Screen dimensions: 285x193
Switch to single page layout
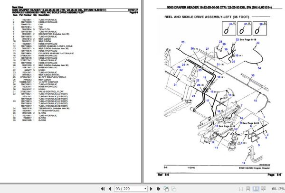(x=240, y=189)
